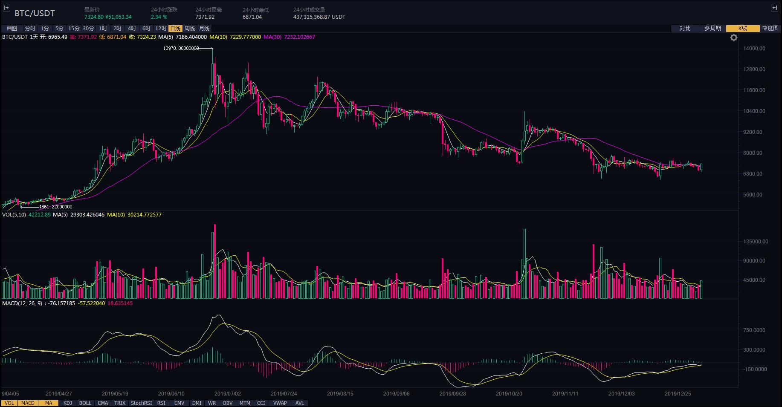Switch to 4时 interval
Viewport: 782px width, 407px height.
click(132, 29)
